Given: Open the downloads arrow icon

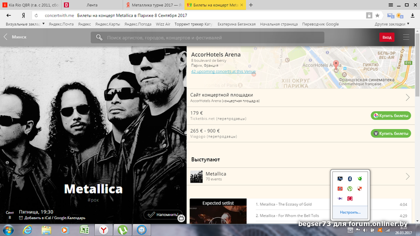Looking at the screenshot, I should click(x=413, y=16).
